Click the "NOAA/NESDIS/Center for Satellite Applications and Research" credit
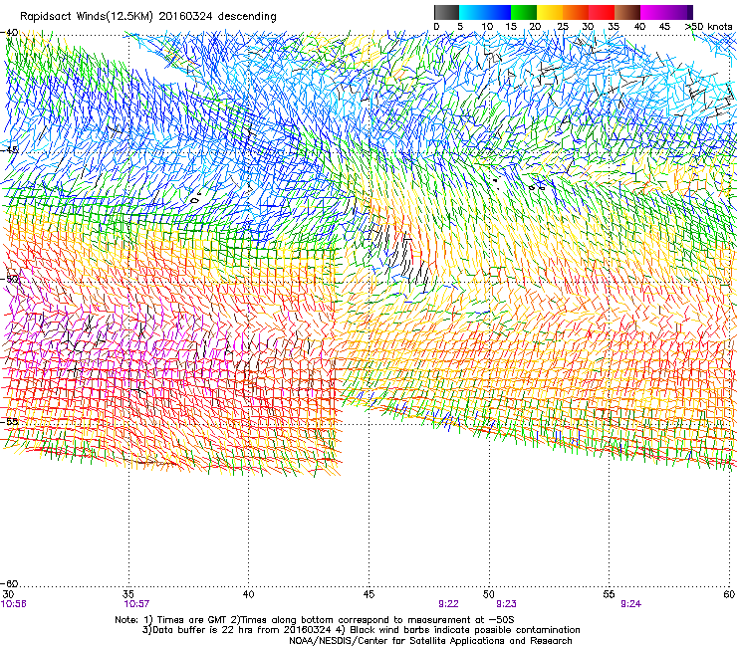The image size is (737, 647). point(430,641)
